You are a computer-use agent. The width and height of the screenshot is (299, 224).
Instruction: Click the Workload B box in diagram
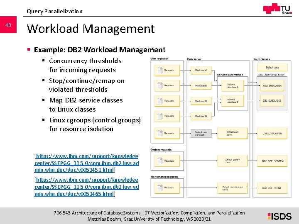coord(201,85)
